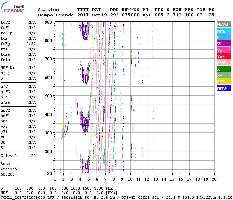
Task: Click the 900 km height axis label
Action: click(48, 22)
